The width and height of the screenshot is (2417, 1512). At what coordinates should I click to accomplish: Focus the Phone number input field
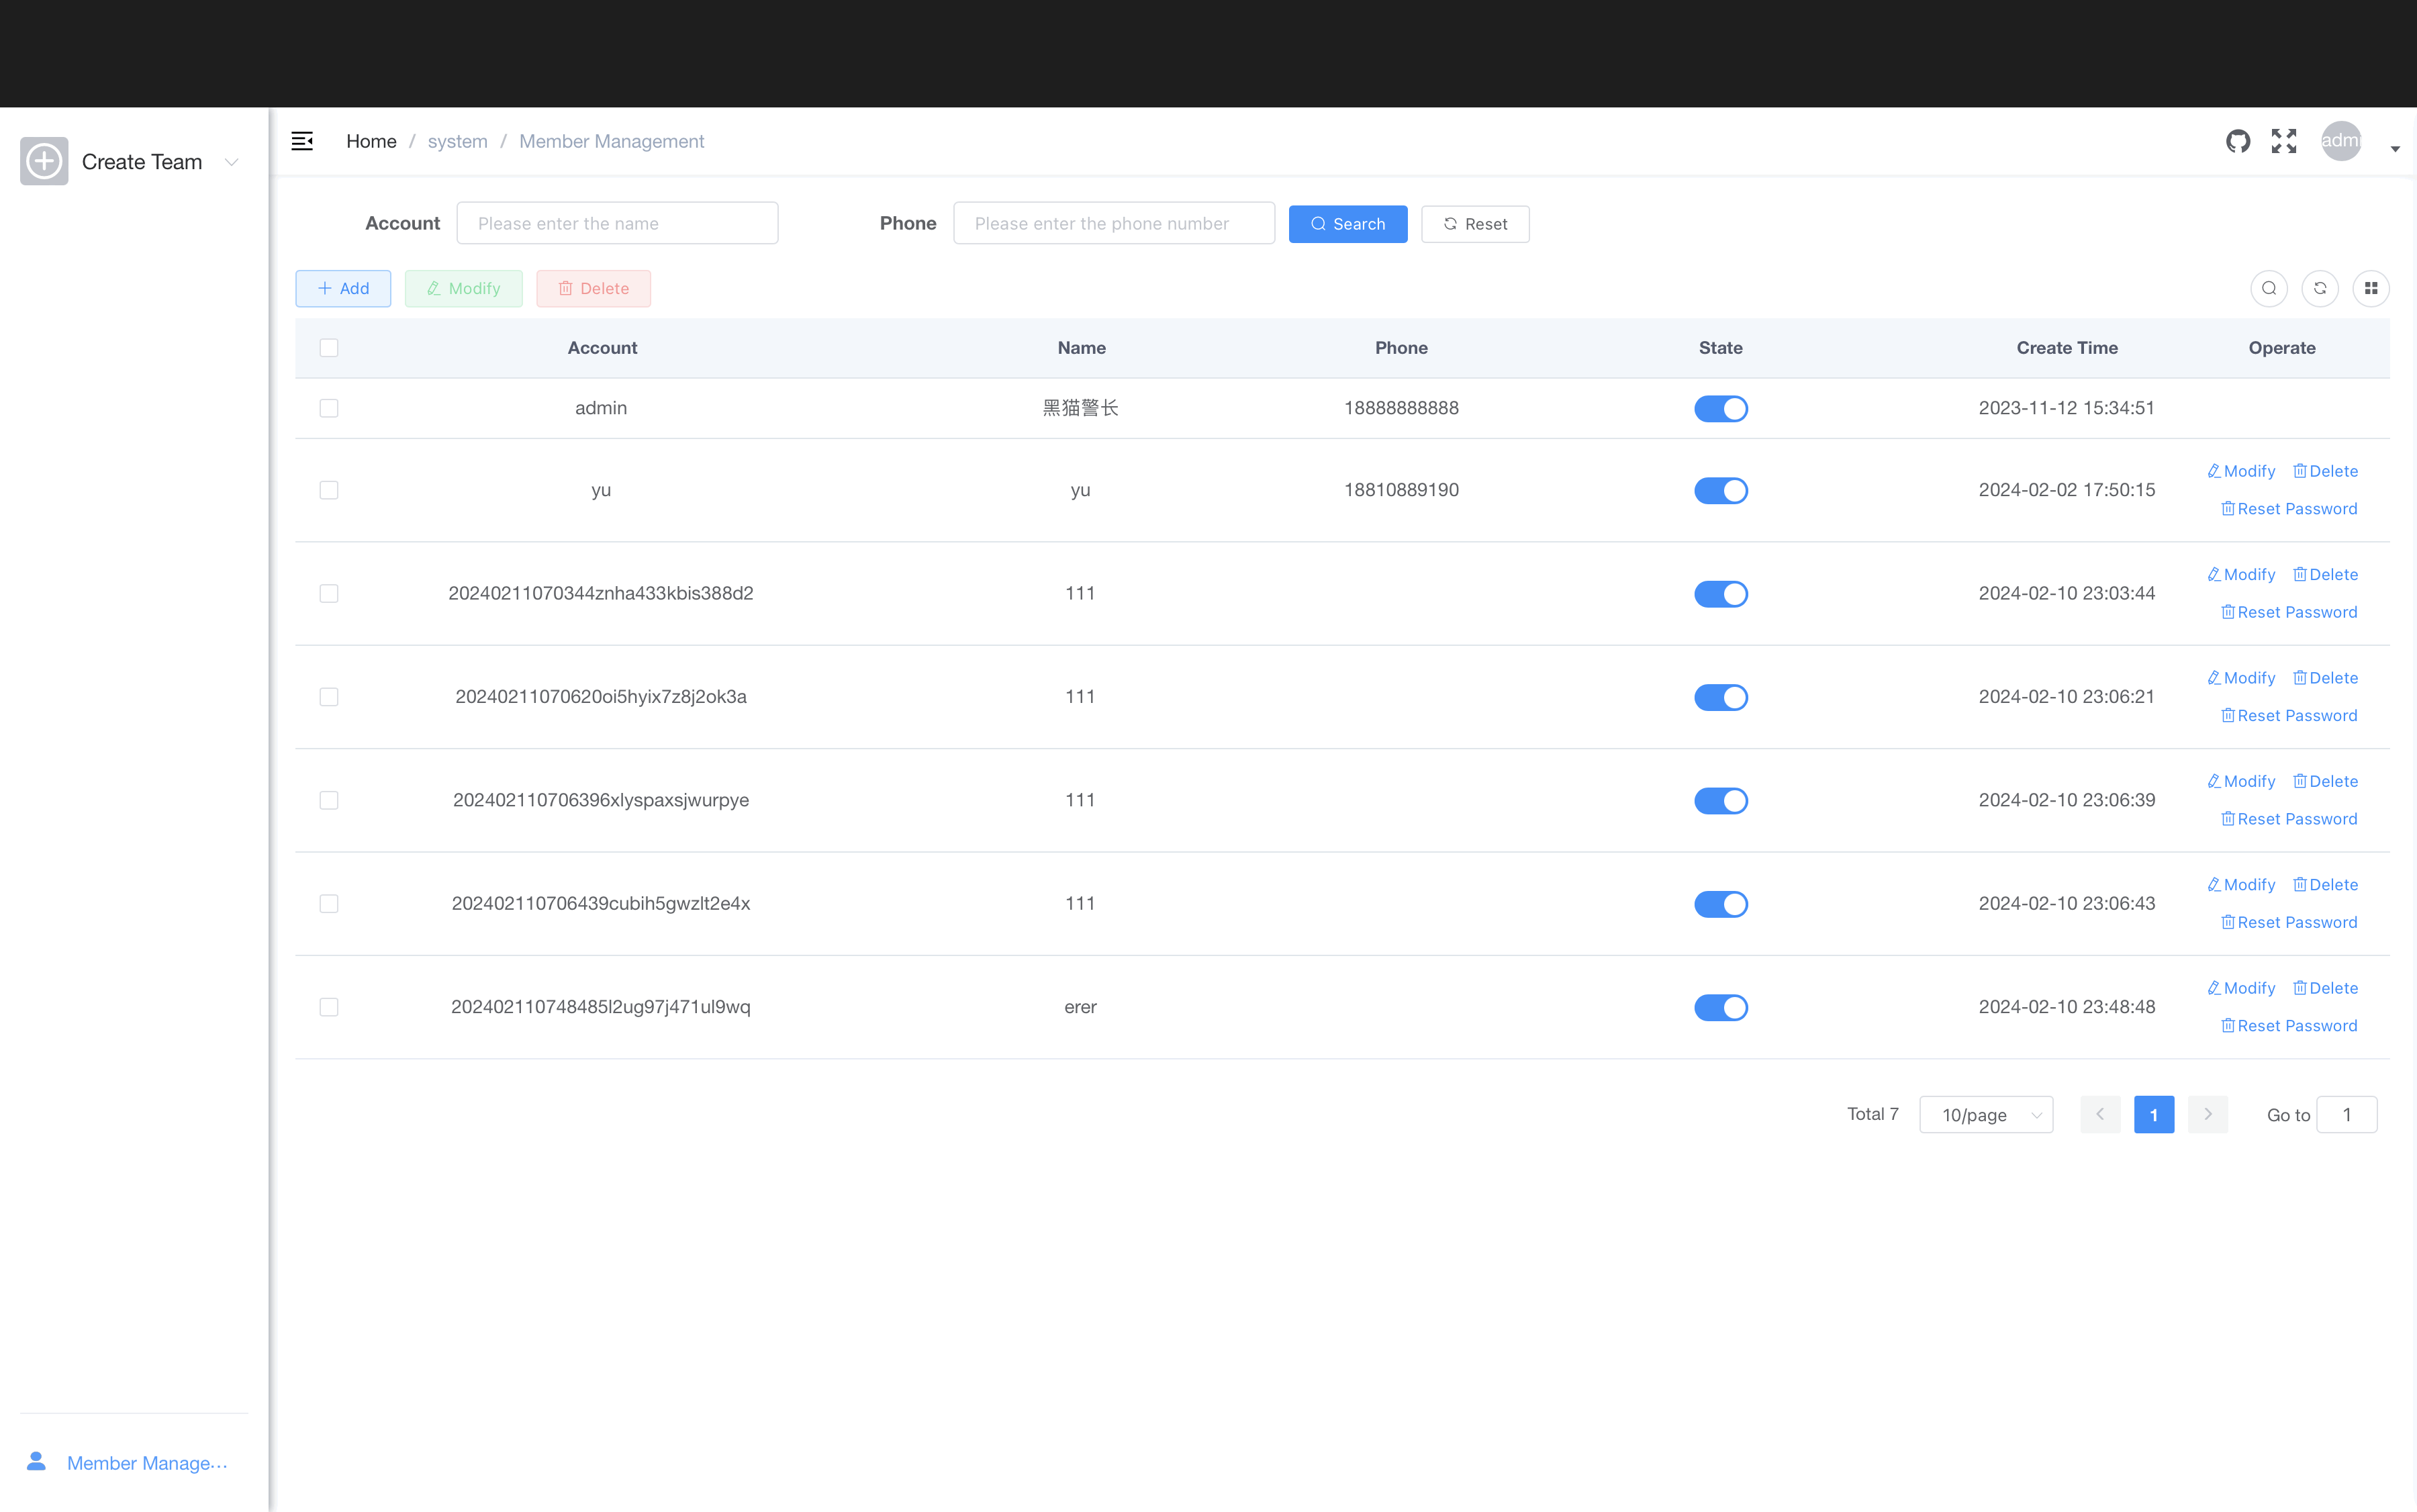point(1114,223)
